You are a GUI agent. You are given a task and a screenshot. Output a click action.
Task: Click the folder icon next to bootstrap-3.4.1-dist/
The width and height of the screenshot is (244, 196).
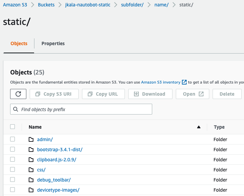click(x=31, y=150)
